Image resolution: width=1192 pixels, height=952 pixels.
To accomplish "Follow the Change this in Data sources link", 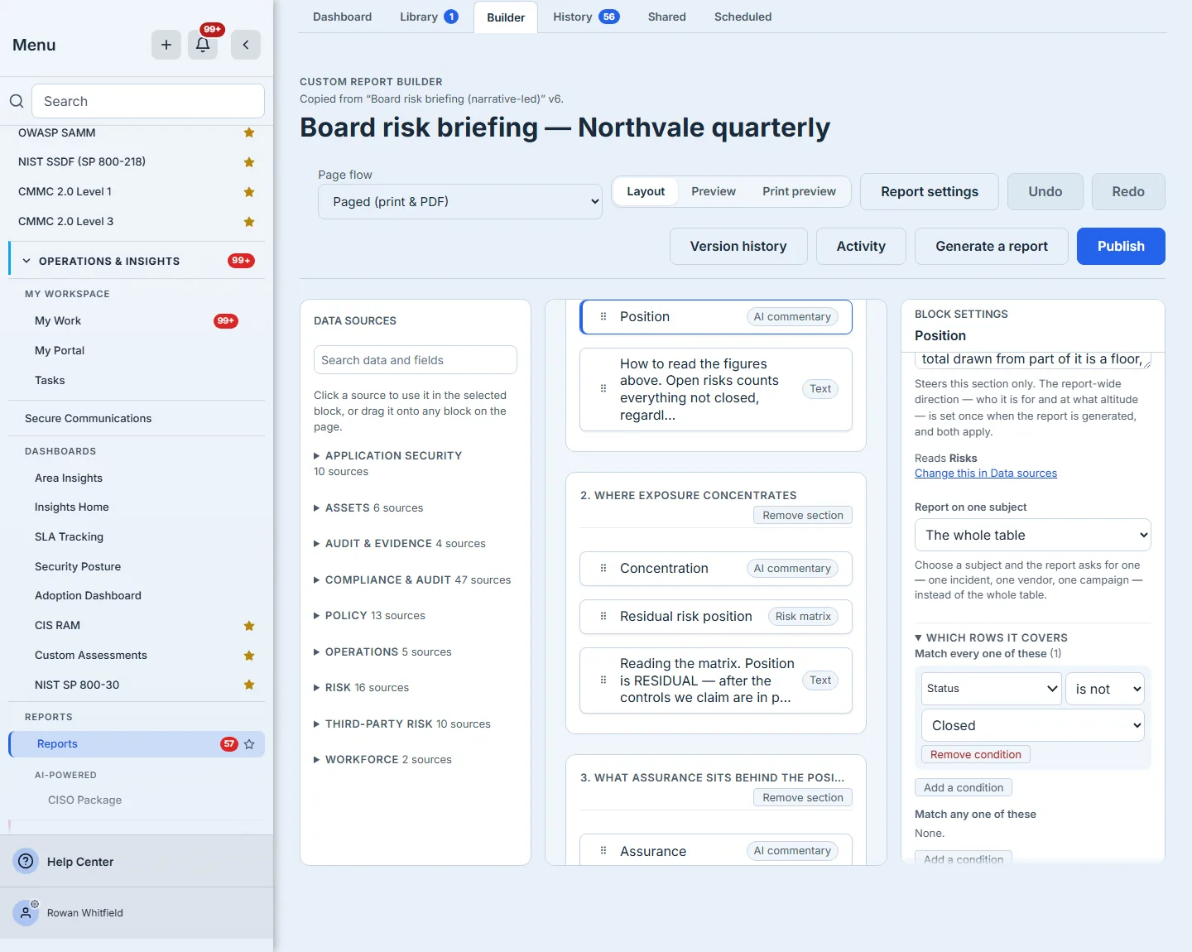I will click(986, 474).
